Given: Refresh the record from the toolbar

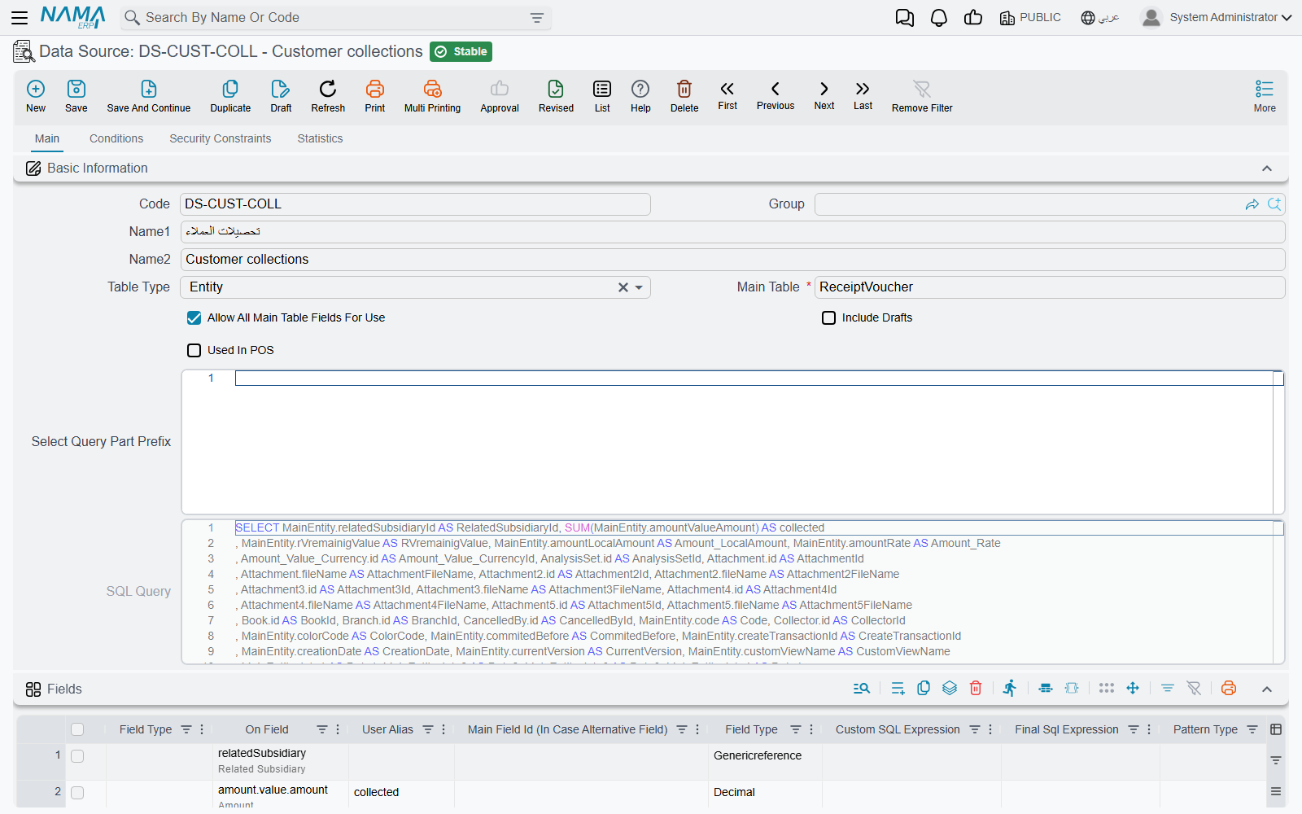Looking at the screenshot, I should coord(328,95).
